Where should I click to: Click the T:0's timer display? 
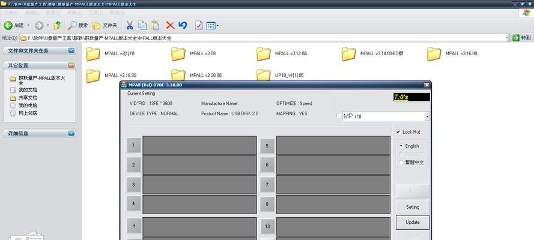[x=411, y=97]
